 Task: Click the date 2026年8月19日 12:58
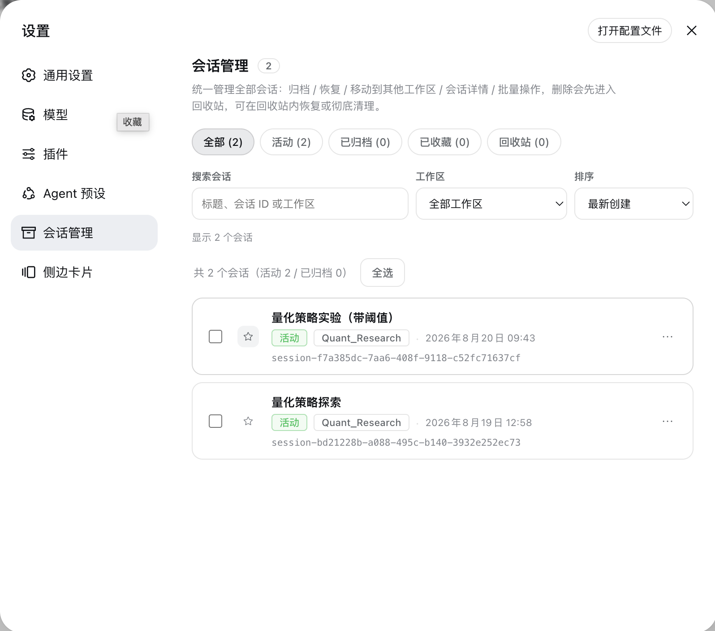[478, 422]
